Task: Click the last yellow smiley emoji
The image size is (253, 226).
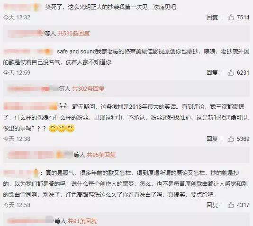Action: pos(70,128)
